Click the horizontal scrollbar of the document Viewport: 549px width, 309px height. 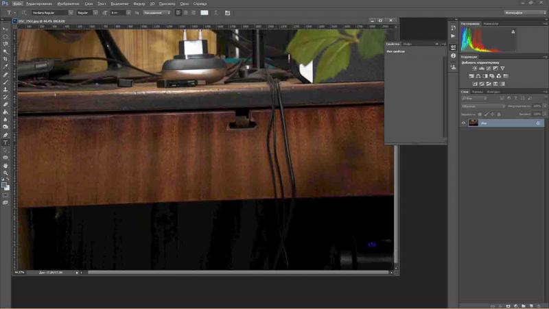[x=238, y=272]
